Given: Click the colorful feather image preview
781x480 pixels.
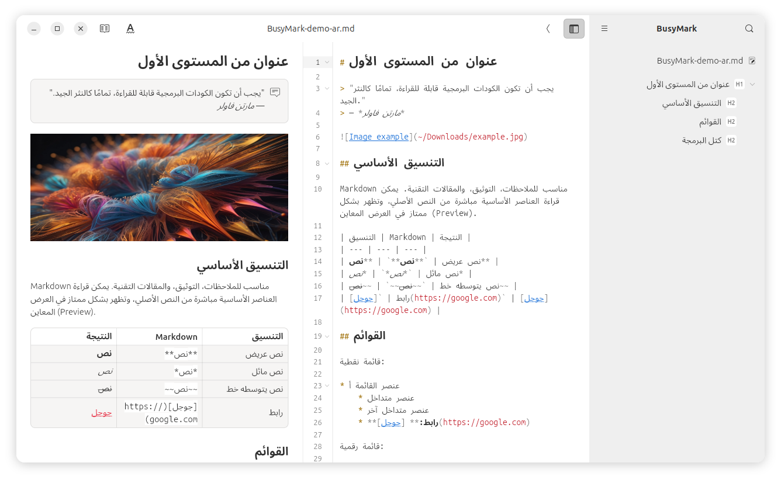Looking at the screenshot, I should coord(159,187).
